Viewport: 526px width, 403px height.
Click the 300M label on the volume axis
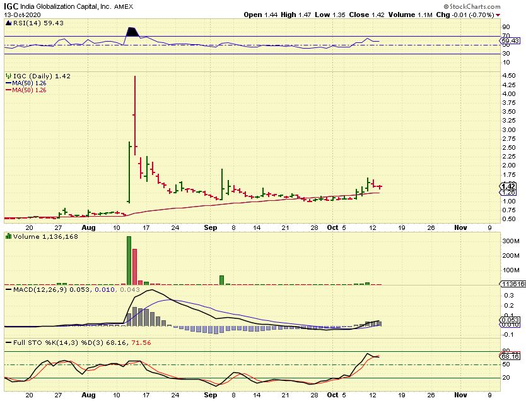[x=511, y=241]
